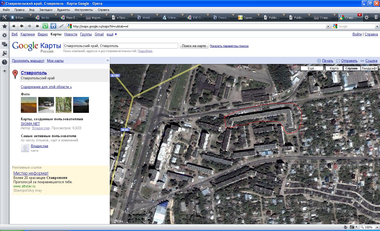Click the camera icon in status bar

tap(352, 227)
